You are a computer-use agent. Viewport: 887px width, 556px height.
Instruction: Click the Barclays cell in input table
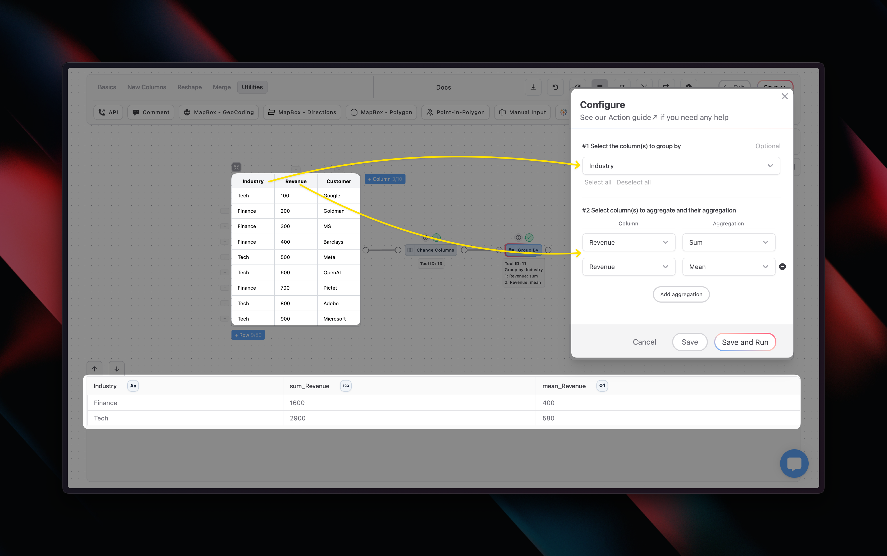(338, 242)
